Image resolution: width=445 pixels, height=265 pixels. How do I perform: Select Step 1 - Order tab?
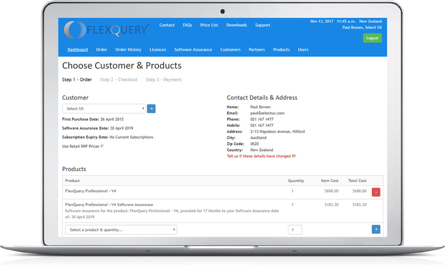coord(77,79)
